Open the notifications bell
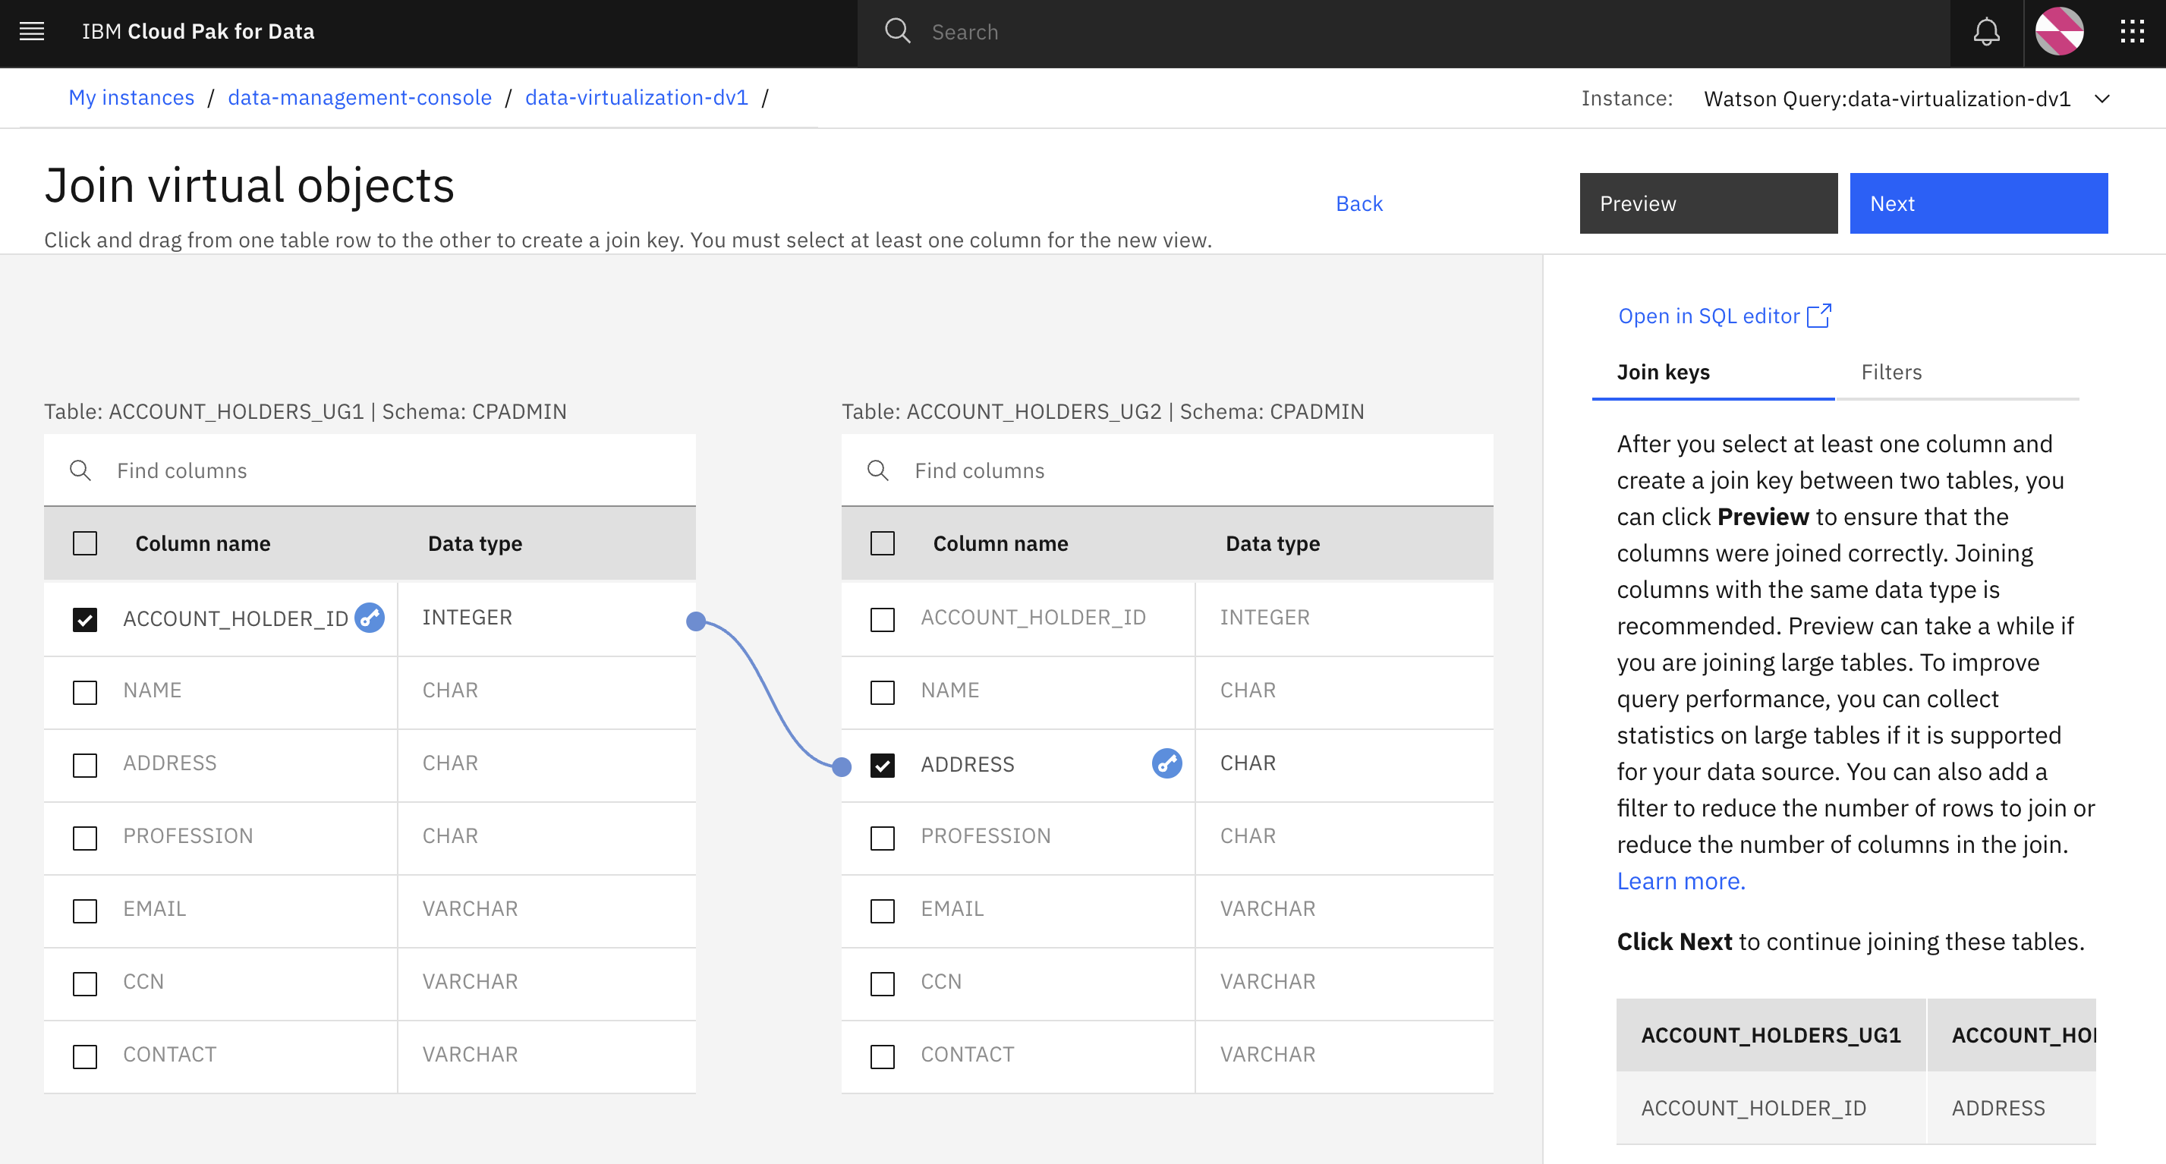Viewport: 2166px width, 1164px height. click(x=1985, y=32)
